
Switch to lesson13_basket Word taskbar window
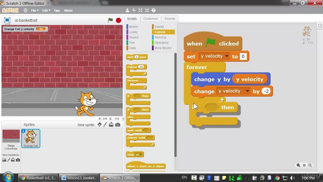[x=79, y=178]
